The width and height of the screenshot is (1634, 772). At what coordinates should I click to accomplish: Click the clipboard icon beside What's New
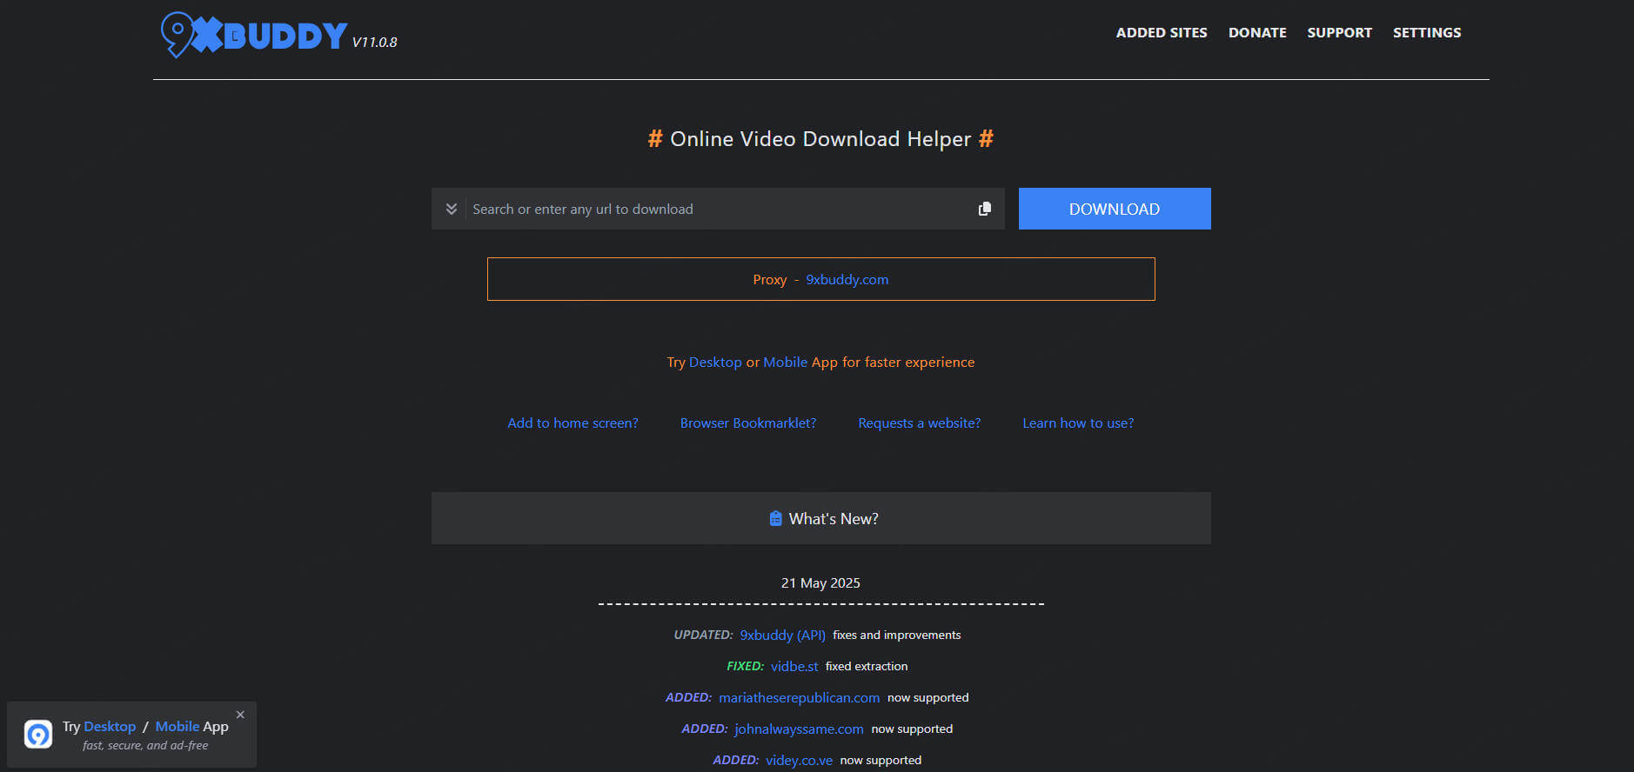(x=775, y=519)
